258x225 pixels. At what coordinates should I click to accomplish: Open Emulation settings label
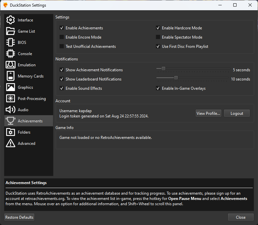[x=27, y=65]
